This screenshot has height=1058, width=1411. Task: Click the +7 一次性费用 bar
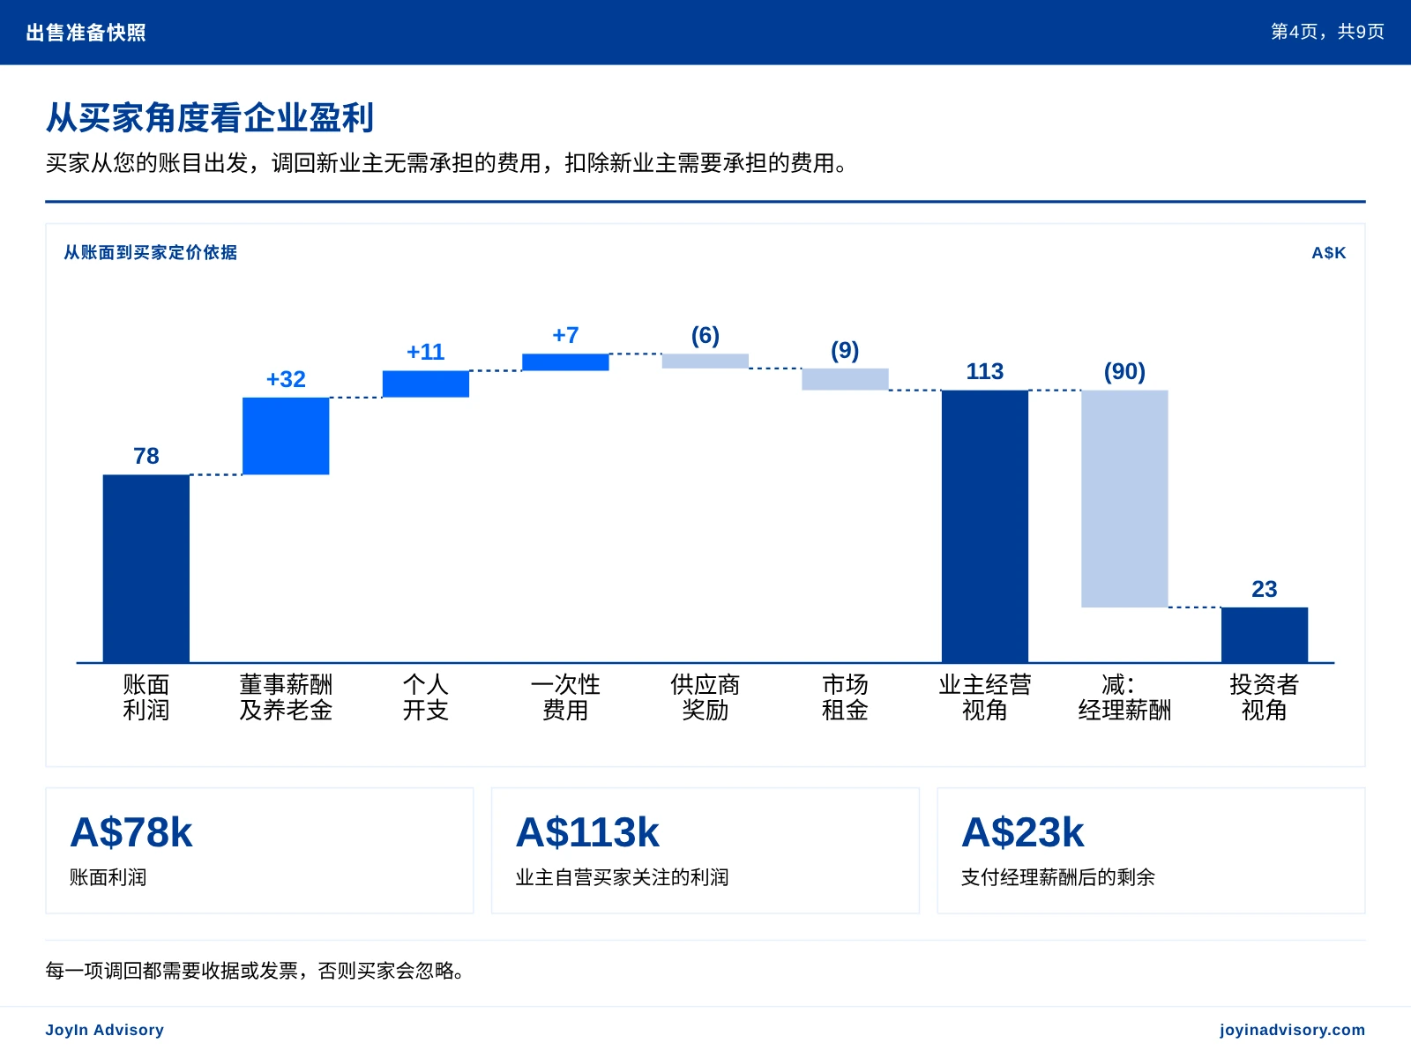[565, 362]
